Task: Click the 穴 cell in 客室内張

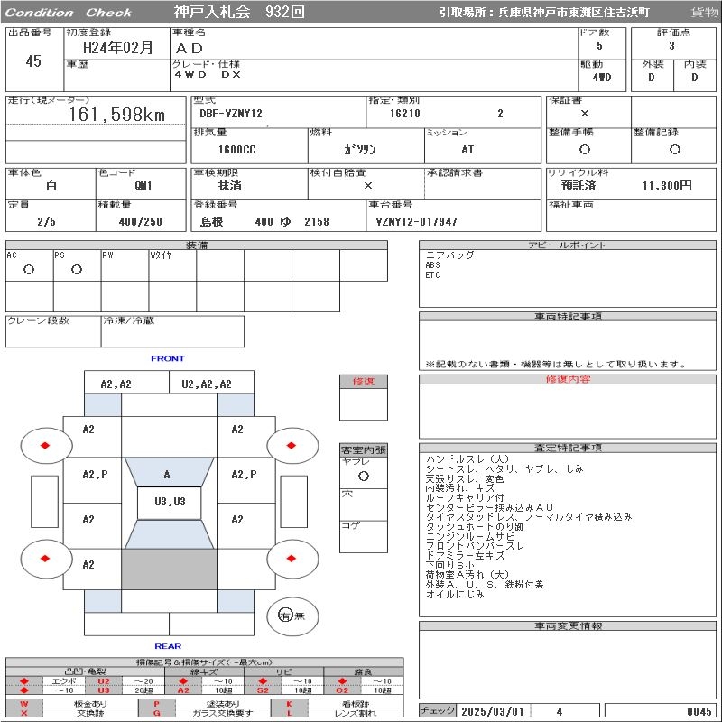Action: pos(364,504)
